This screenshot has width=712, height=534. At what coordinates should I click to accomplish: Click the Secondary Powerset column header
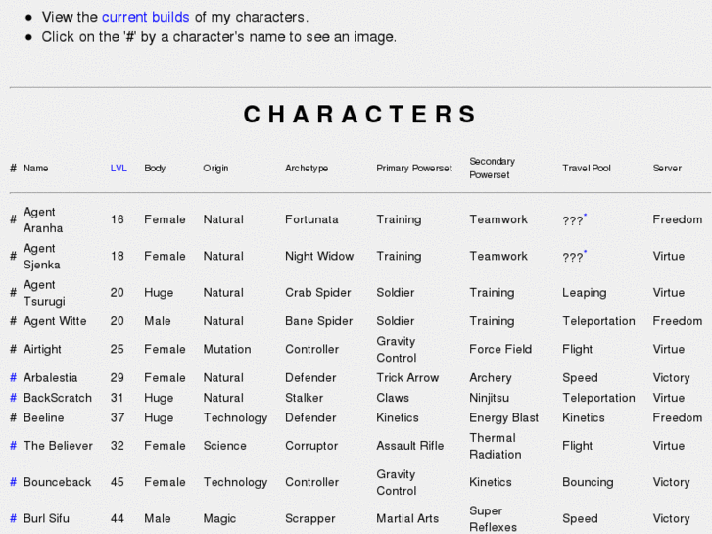click(x=492, y=168)
